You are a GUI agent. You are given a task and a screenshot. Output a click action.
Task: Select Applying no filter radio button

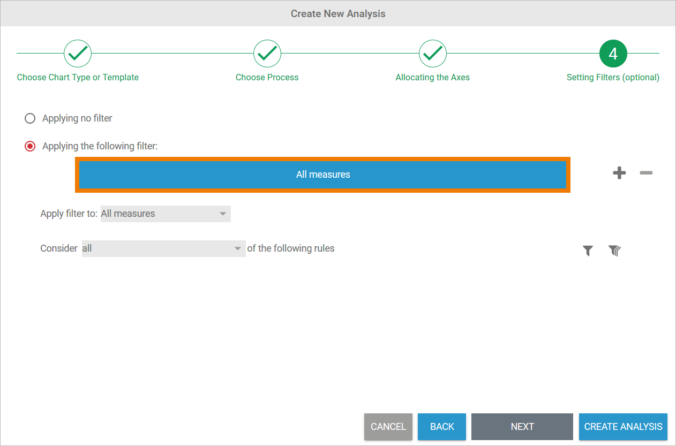[30, 118]
